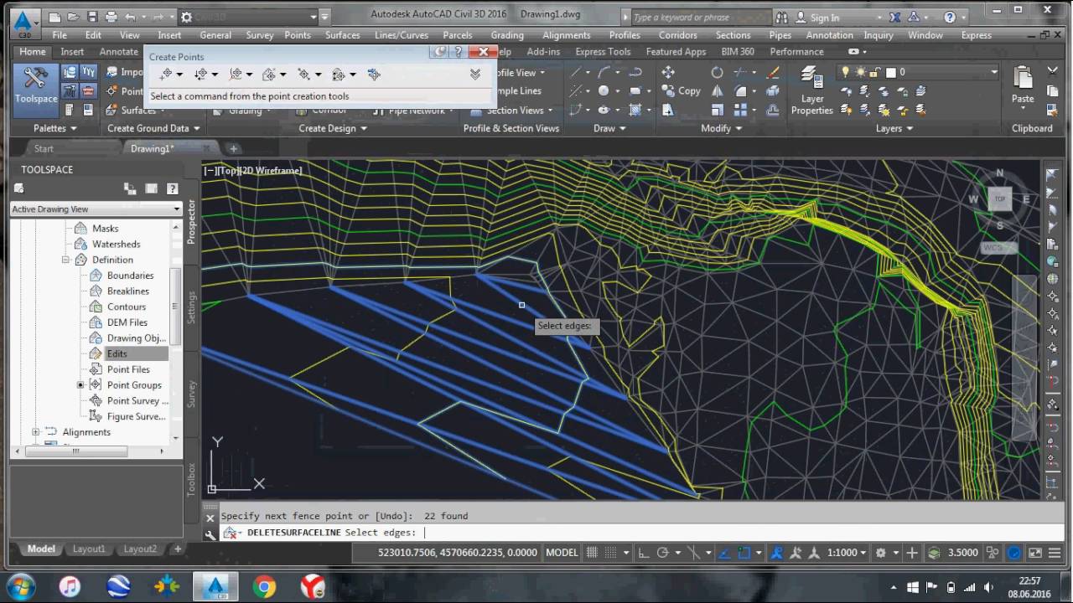Viewport: 1073px width, 603px height.
Task: Open the Alignments menu
Action: pyautogui.click(x=566, y=35)
